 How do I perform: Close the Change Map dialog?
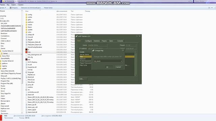click(x=123, y=50)
